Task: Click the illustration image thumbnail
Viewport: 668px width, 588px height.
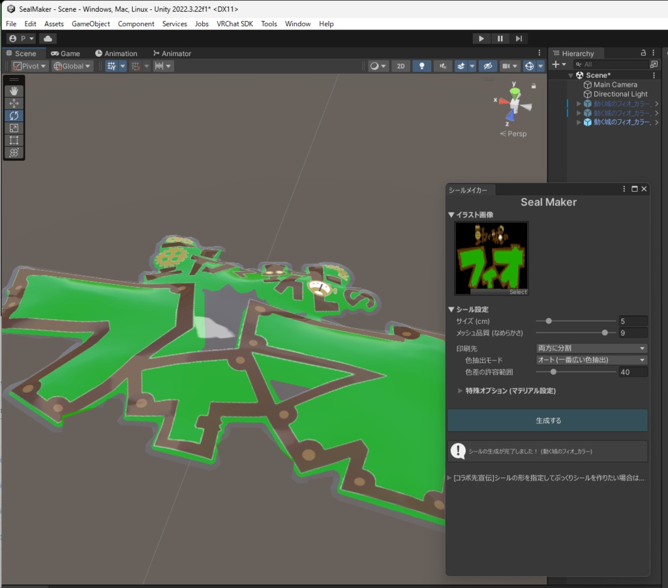Action: (x=492, y=258)
